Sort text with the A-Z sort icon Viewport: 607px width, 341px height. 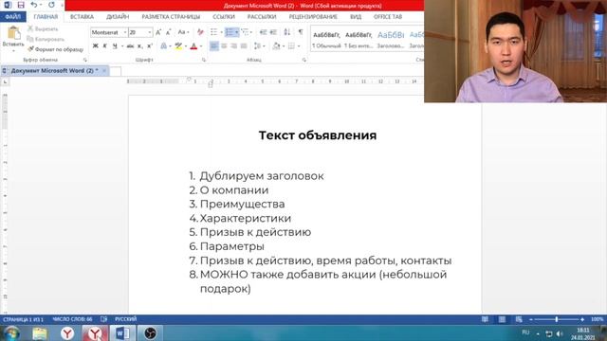coord(286,32)
